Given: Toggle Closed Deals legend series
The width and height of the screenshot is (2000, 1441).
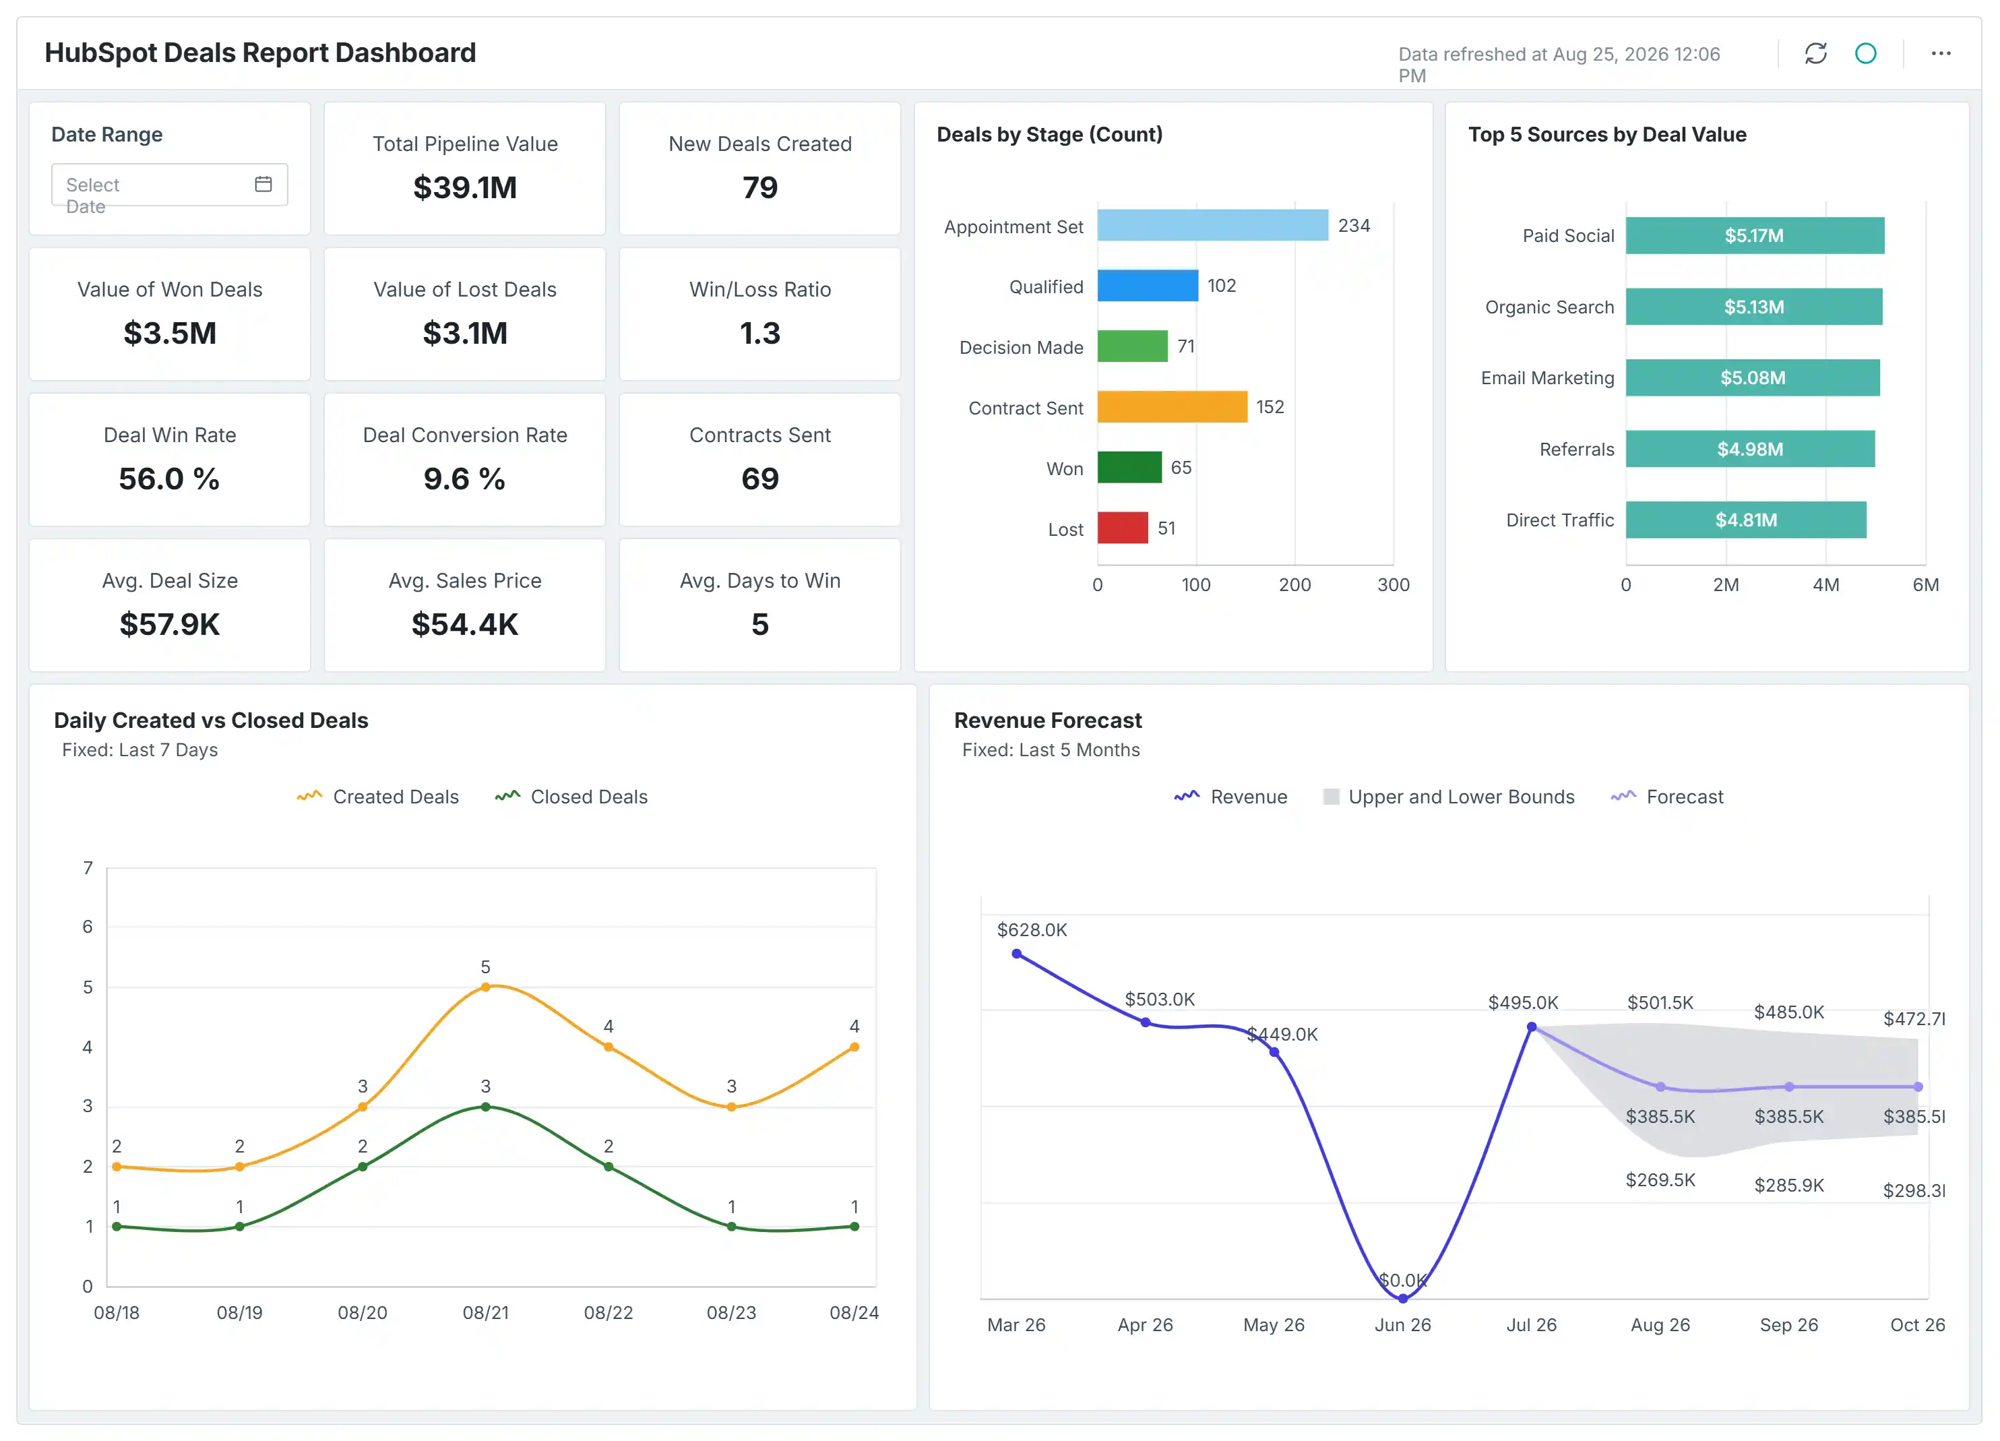Looking at the screenshot, I should click(571, 797).
